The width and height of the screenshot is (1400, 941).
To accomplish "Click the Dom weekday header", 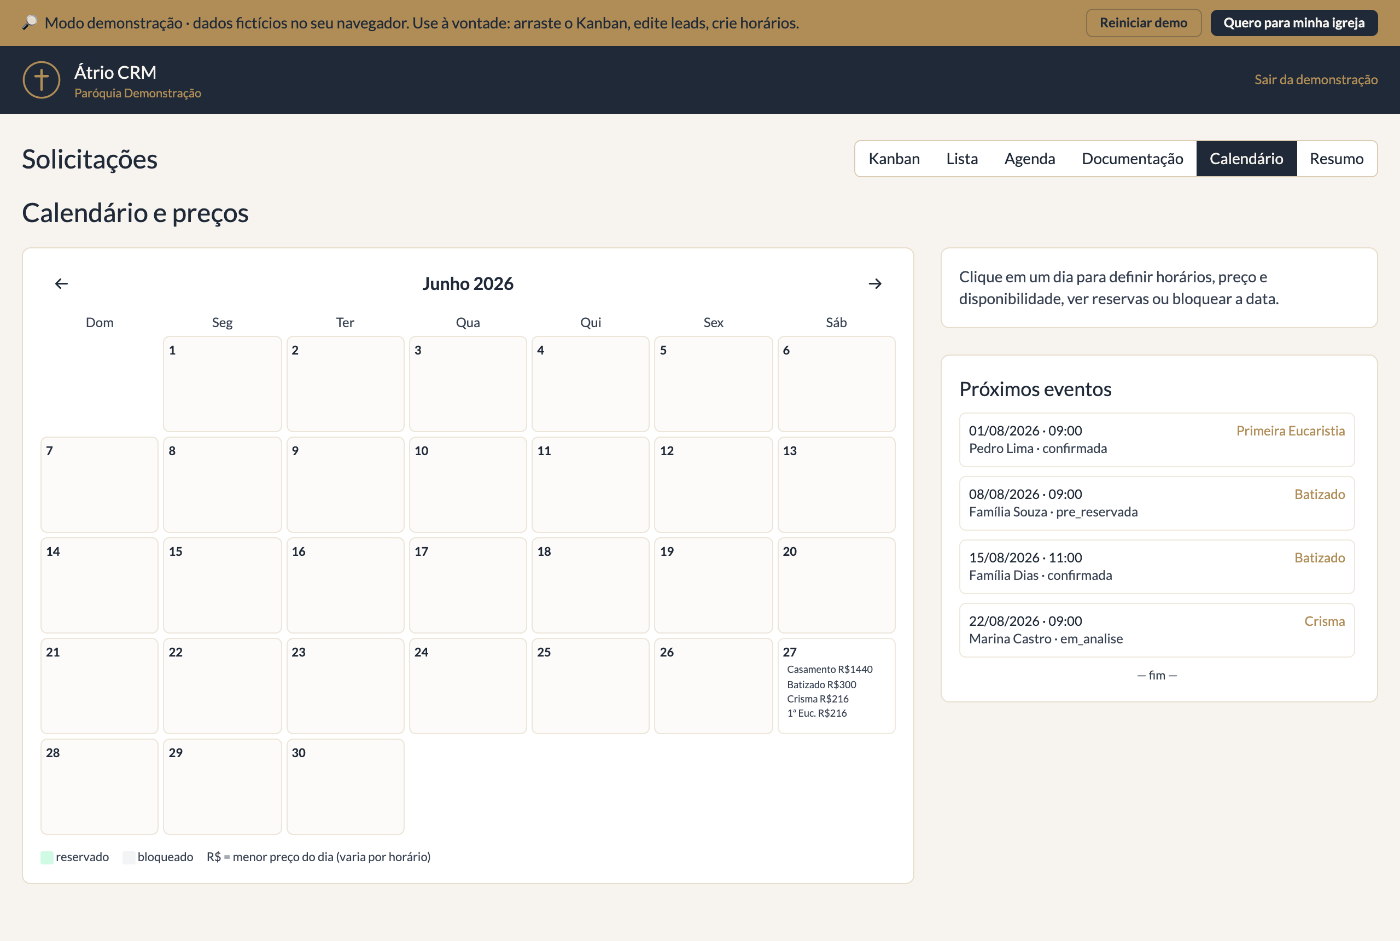I will 100,322.
